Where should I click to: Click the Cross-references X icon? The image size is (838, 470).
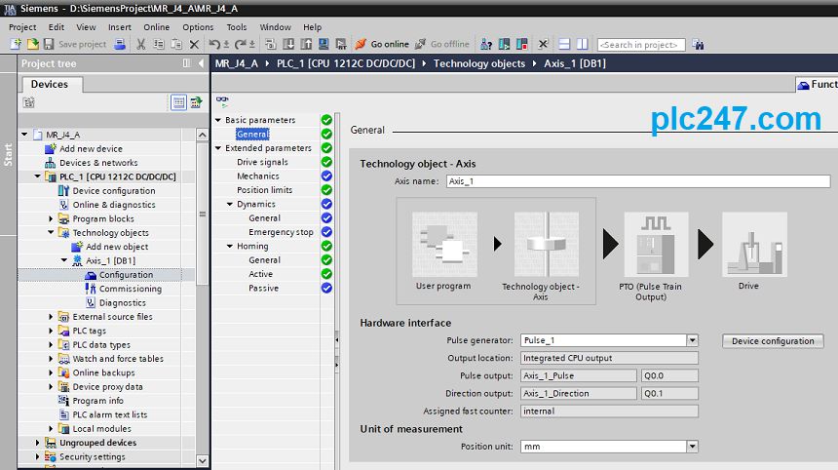(543, 44)
